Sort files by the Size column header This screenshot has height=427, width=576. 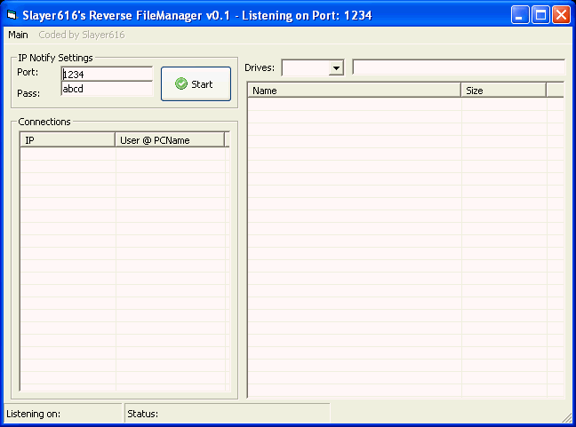tap(503, 91)
